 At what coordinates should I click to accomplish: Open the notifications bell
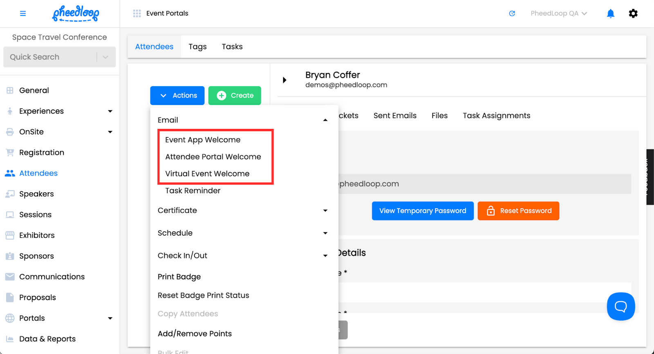coord(610,13)
